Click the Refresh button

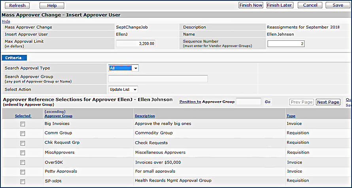(17, 6)
